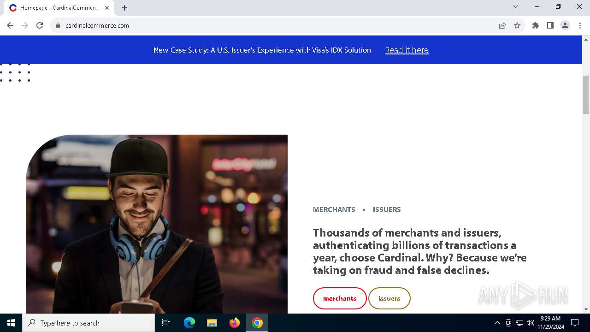Go forward with the forward arrow
Screen dimensions: 590x332
25,25
